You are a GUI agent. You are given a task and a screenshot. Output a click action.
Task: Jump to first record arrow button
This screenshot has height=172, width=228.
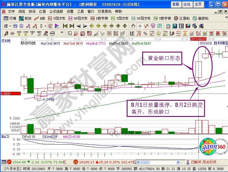click(65, 26)
